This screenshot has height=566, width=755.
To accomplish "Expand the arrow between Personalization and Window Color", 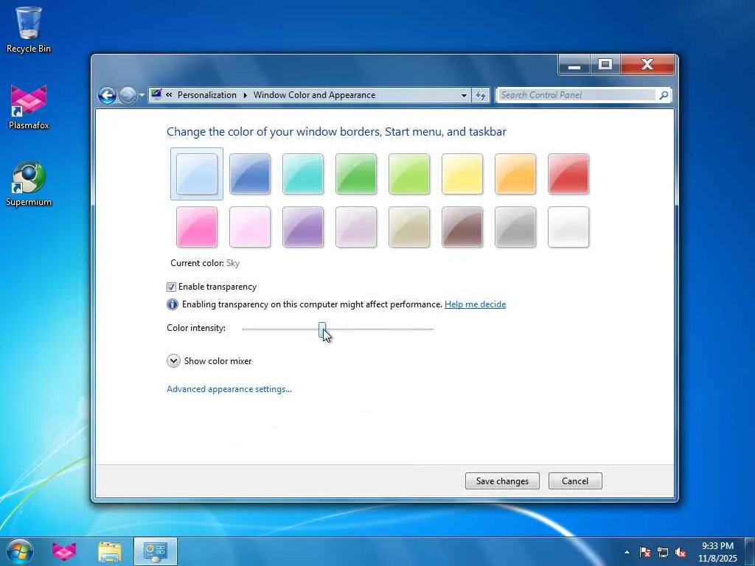I will click(x=245, y=95).
